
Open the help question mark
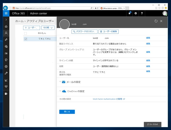(142, 13)
